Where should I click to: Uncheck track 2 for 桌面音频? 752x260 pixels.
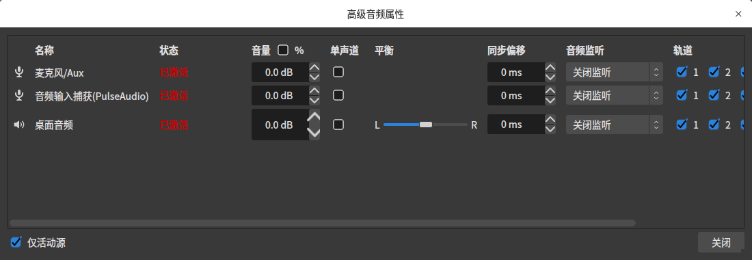714,125
